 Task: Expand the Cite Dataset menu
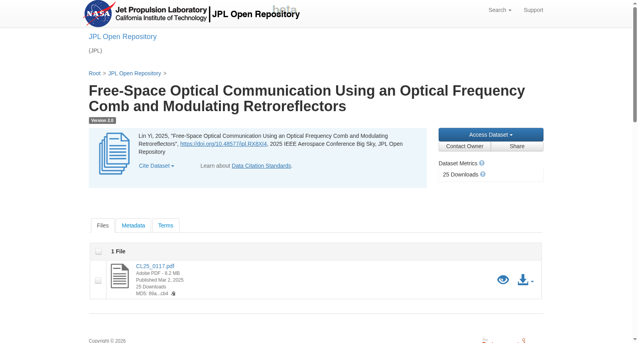(x=156, y=166)
